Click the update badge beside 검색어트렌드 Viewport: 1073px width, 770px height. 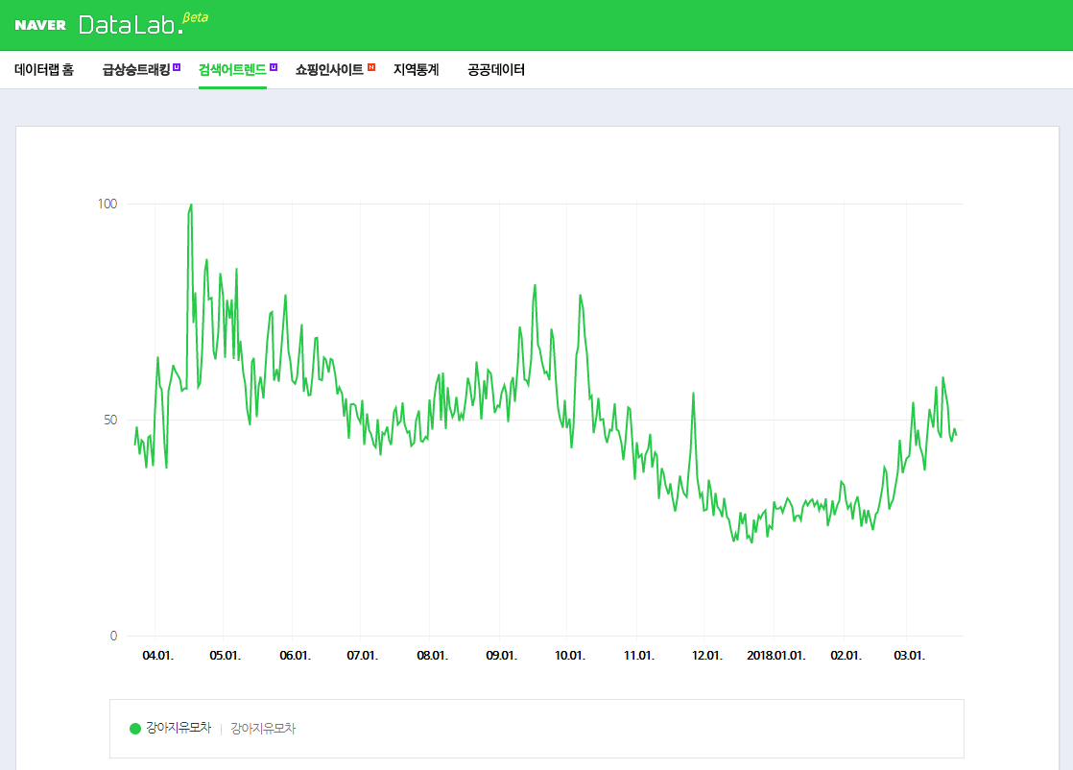pos(274,67)
